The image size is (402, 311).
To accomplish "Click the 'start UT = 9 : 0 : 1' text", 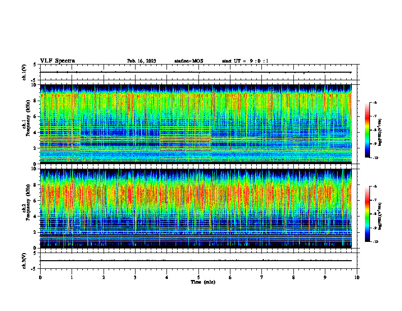I will tap(245, 61).
